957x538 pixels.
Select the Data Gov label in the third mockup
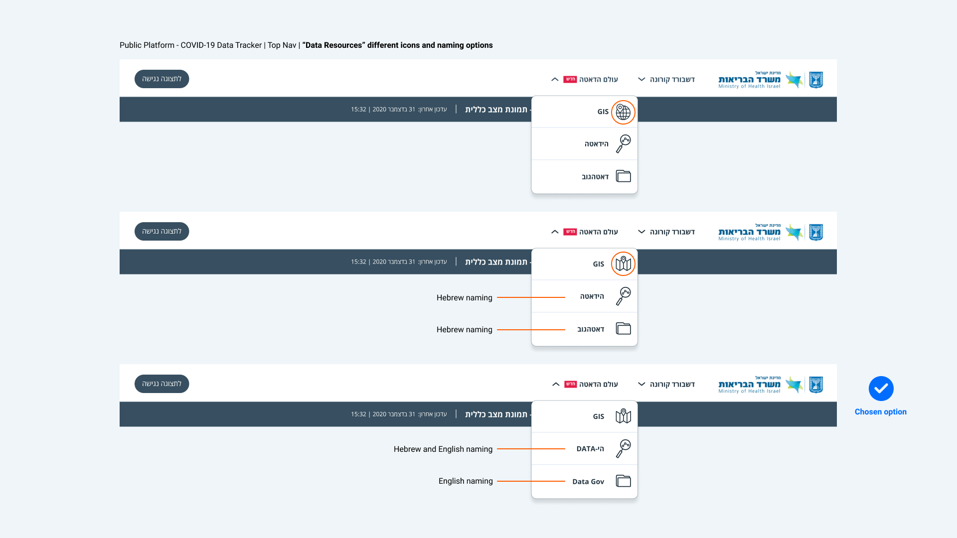point(588,482)
